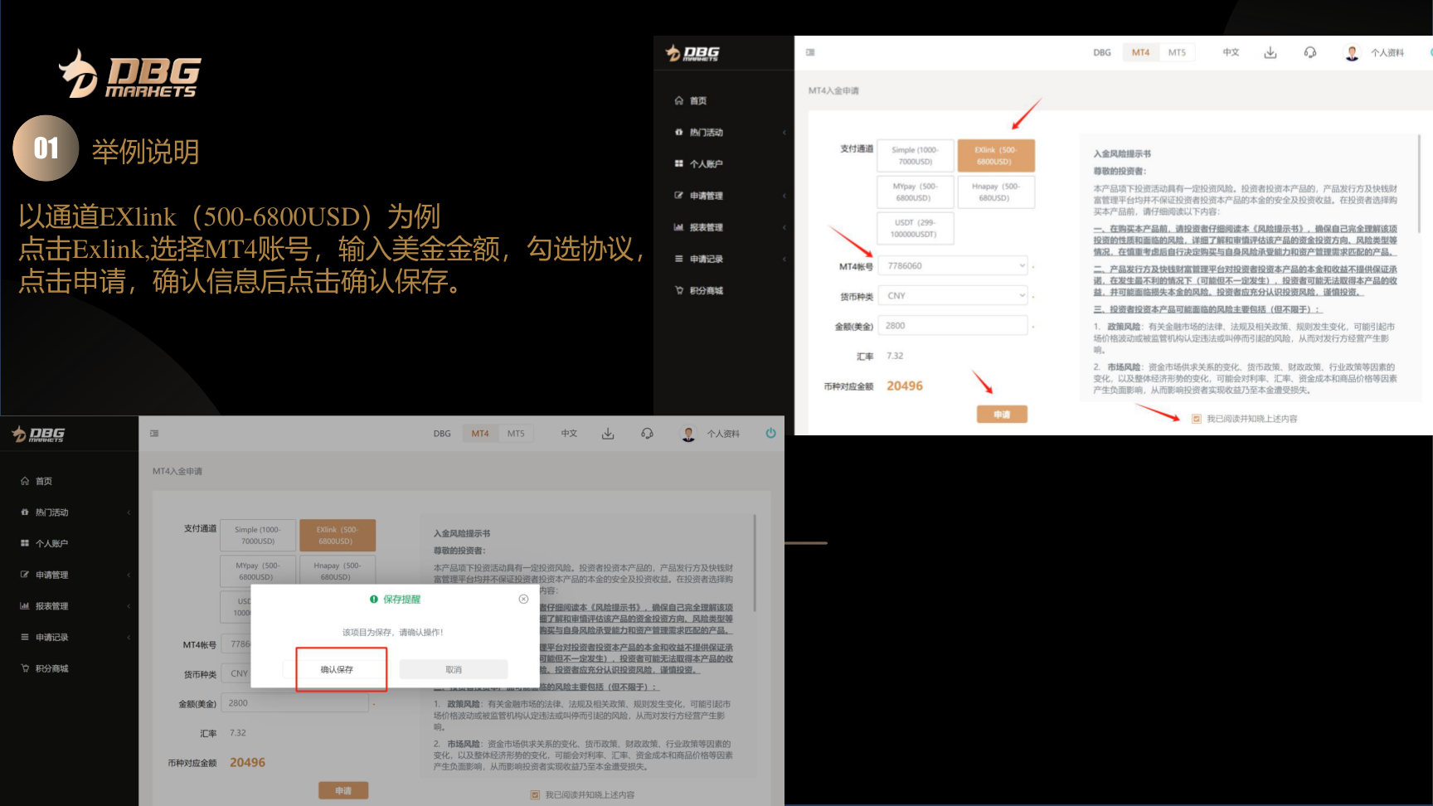Click download icon in arrow-annotated screenshot header
Image resolution: width=1433 pixels, height=806 pixels.
(1270, 52)
